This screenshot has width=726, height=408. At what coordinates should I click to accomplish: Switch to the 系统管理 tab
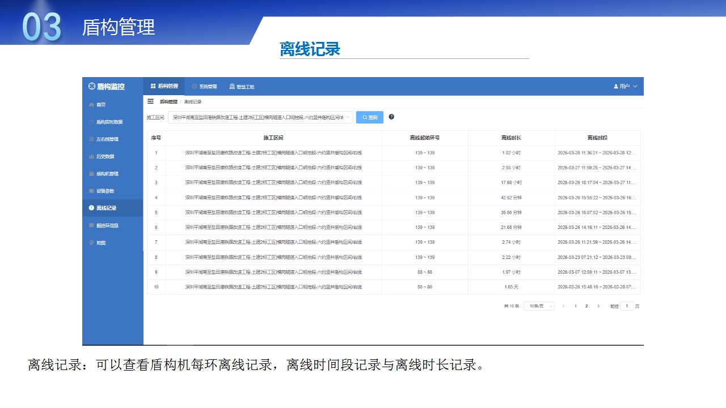[x=204, y=87]
